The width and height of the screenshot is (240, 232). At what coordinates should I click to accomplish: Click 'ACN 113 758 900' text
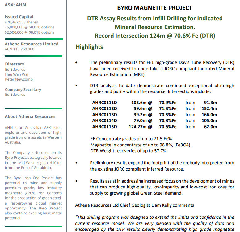click(19, 49)
